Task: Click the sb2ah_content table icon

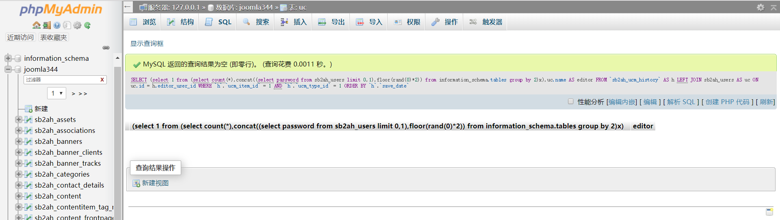Action: click(28, 196)
